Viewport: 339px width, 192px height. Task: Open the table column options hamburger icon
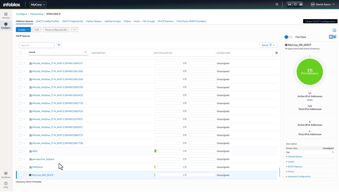point(276,53)
